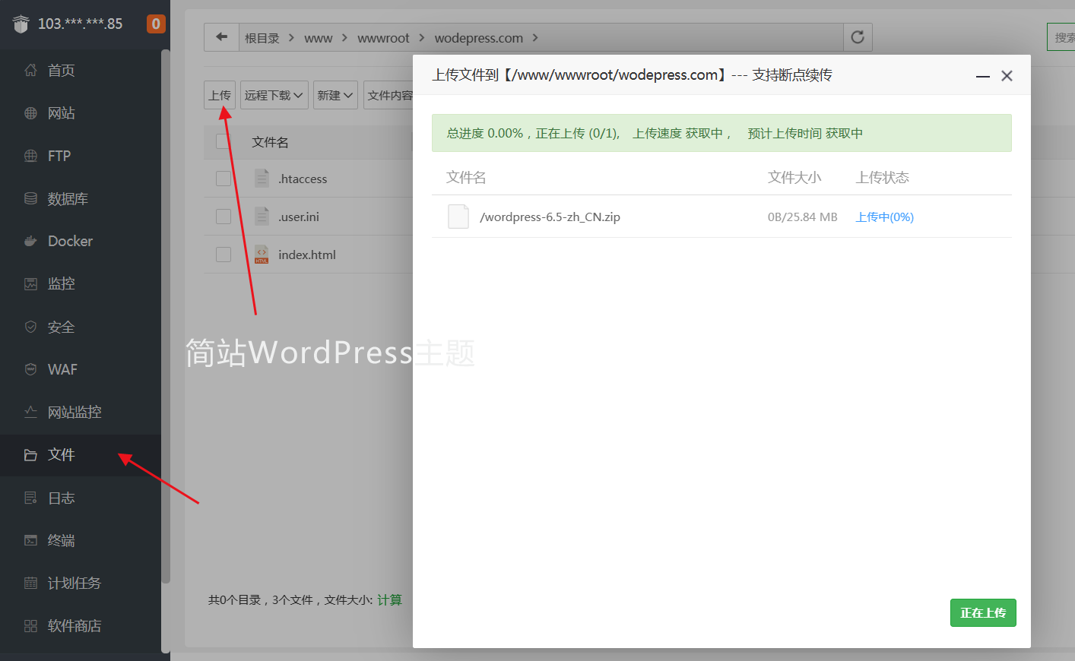Click /wordpress-6.5-zh_CN.zip file name
Image resolution: width=1075 pixels, height=661 pixels.
(x=550, y=217)
